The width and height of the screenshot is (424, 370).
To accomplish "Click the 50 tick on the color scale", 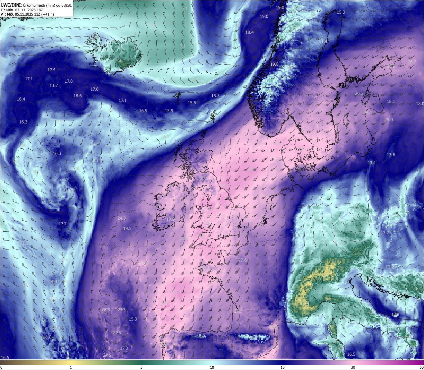I will (x=421, y=367).
